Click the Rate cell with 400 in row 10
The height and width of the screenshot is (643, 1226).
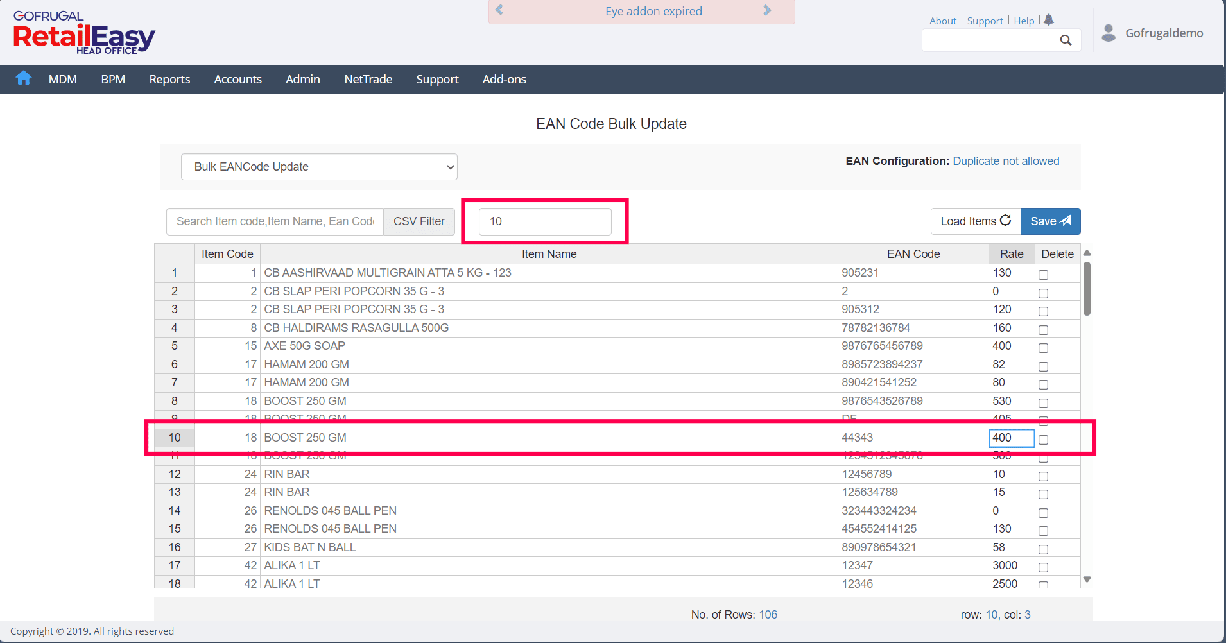pyautogui.click(x=1012, y=438)
